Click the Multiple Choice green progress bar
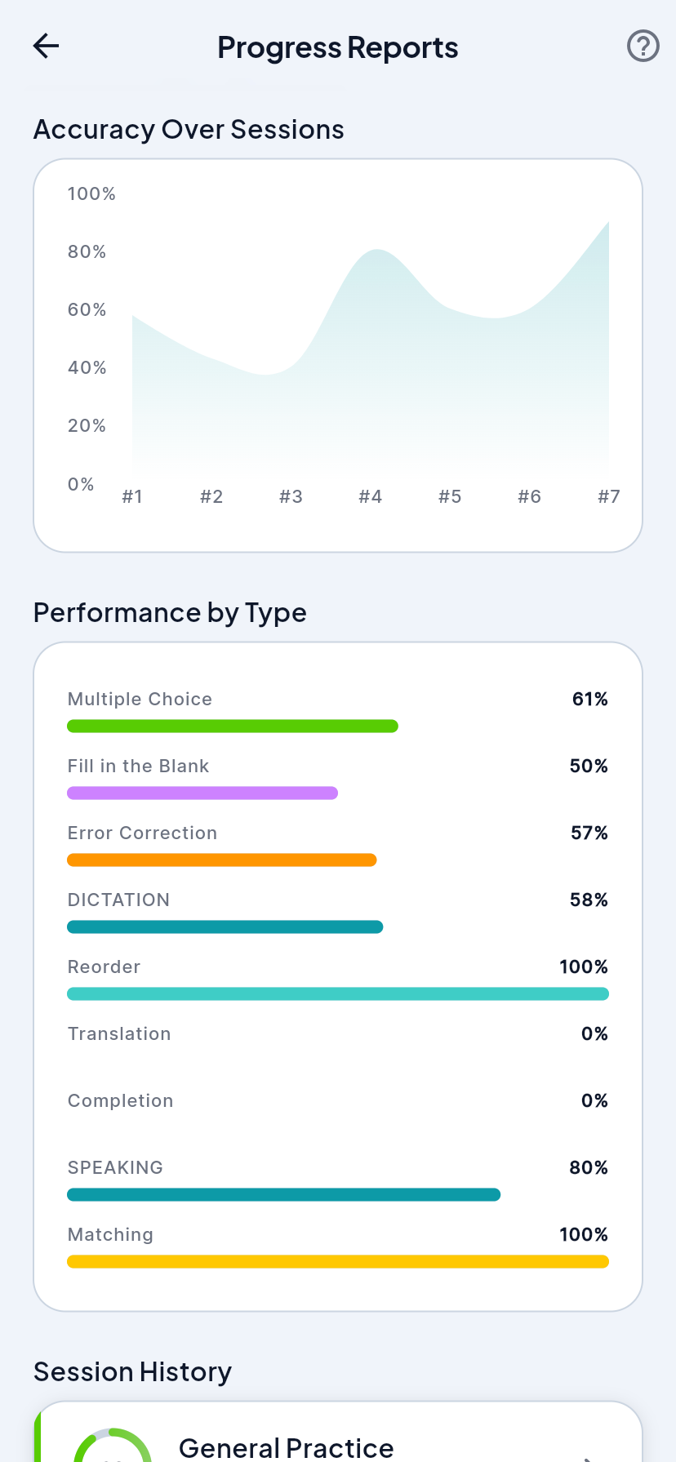 [x=233, y=727]
